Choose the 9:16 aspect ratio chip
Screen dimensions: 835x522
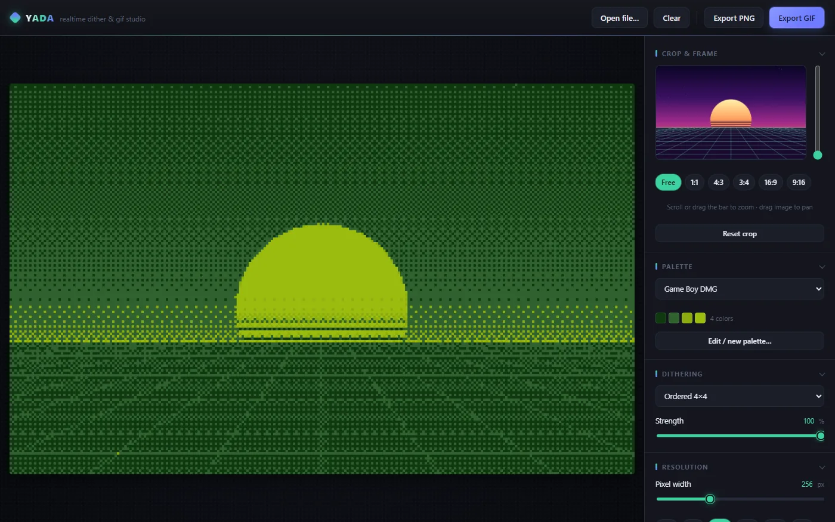tap(799, 183)
